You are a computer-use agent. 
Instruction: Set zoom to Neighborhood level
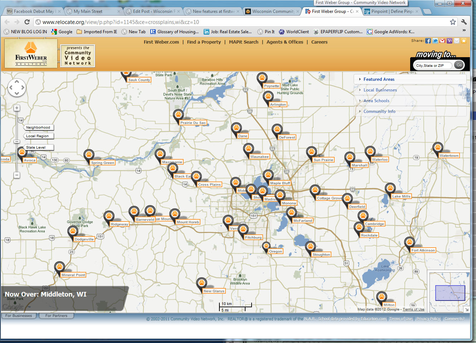(39, 128)
